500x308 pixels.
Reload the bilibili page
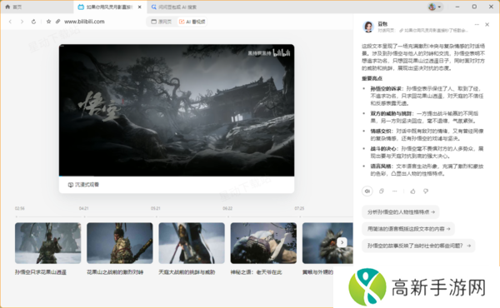coord(33,22)
